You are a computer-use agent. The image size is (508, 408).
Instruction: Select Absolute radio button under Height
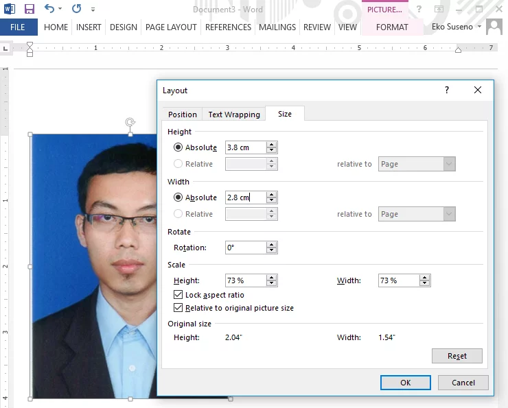click(178, 147)
